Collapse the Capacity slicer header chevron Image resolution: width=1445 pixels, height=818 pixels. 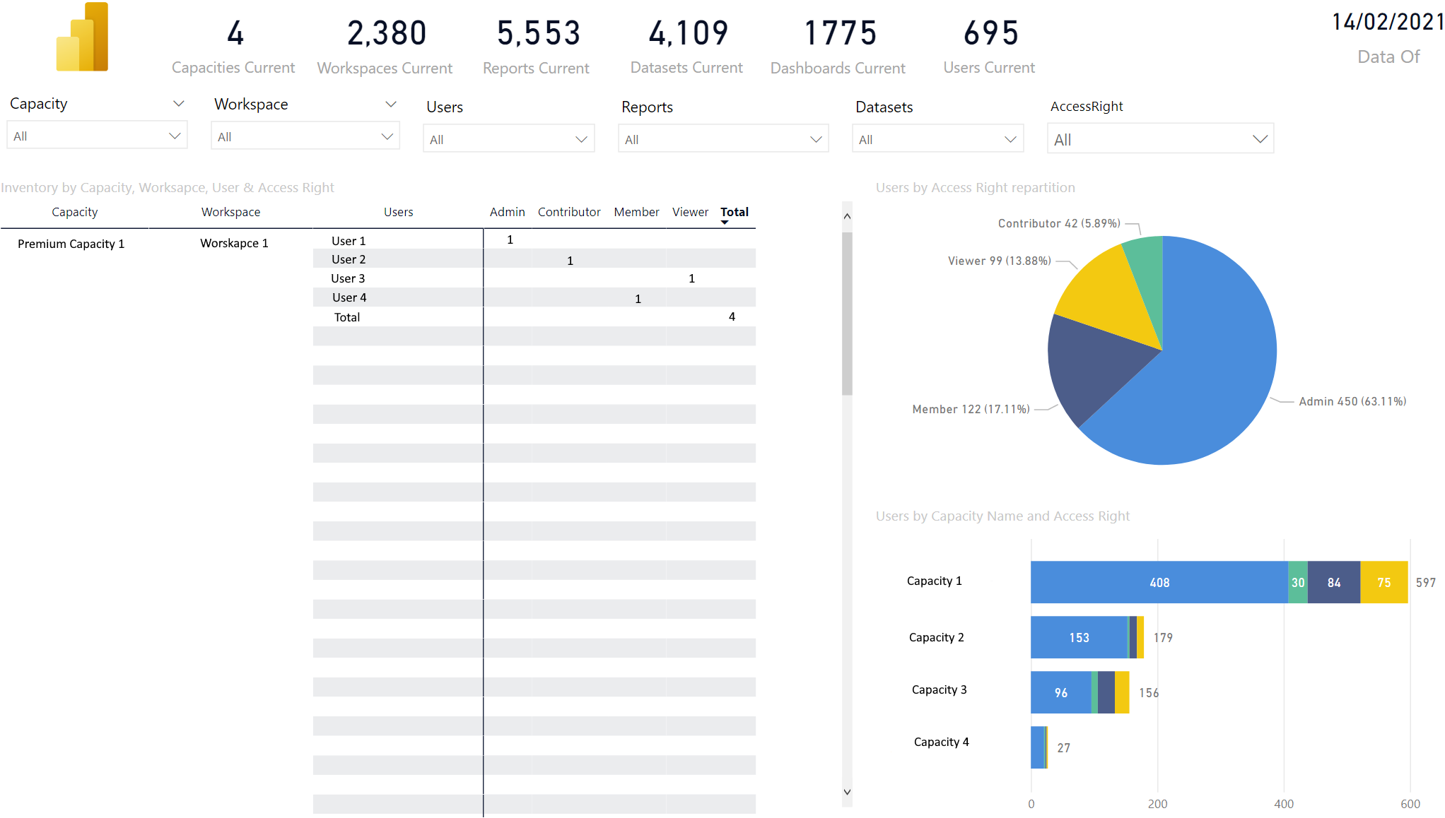pos(179,104)
